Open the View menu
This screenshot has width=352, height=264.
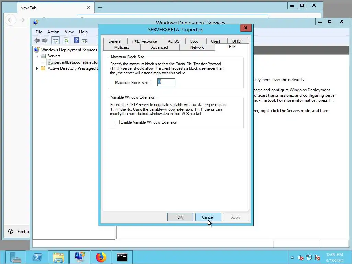tap(69, 32)
